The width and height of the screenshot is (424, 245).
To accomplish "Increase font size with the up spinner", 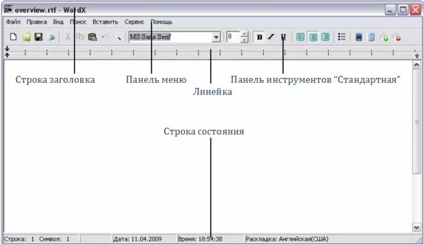I will [244, 35].
